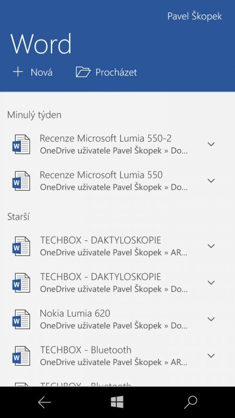Click the Minulý týden section header

tap(34, 115)
